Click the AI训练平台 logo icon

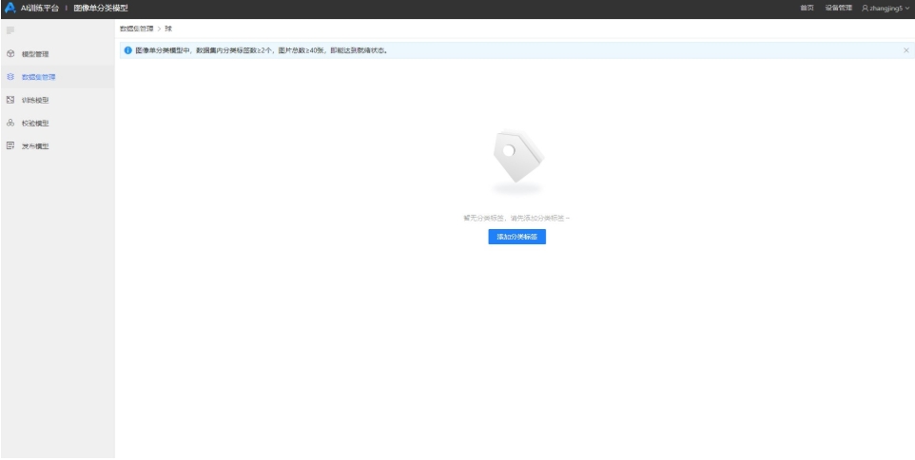pyautogui.click(x=10, y=8)
